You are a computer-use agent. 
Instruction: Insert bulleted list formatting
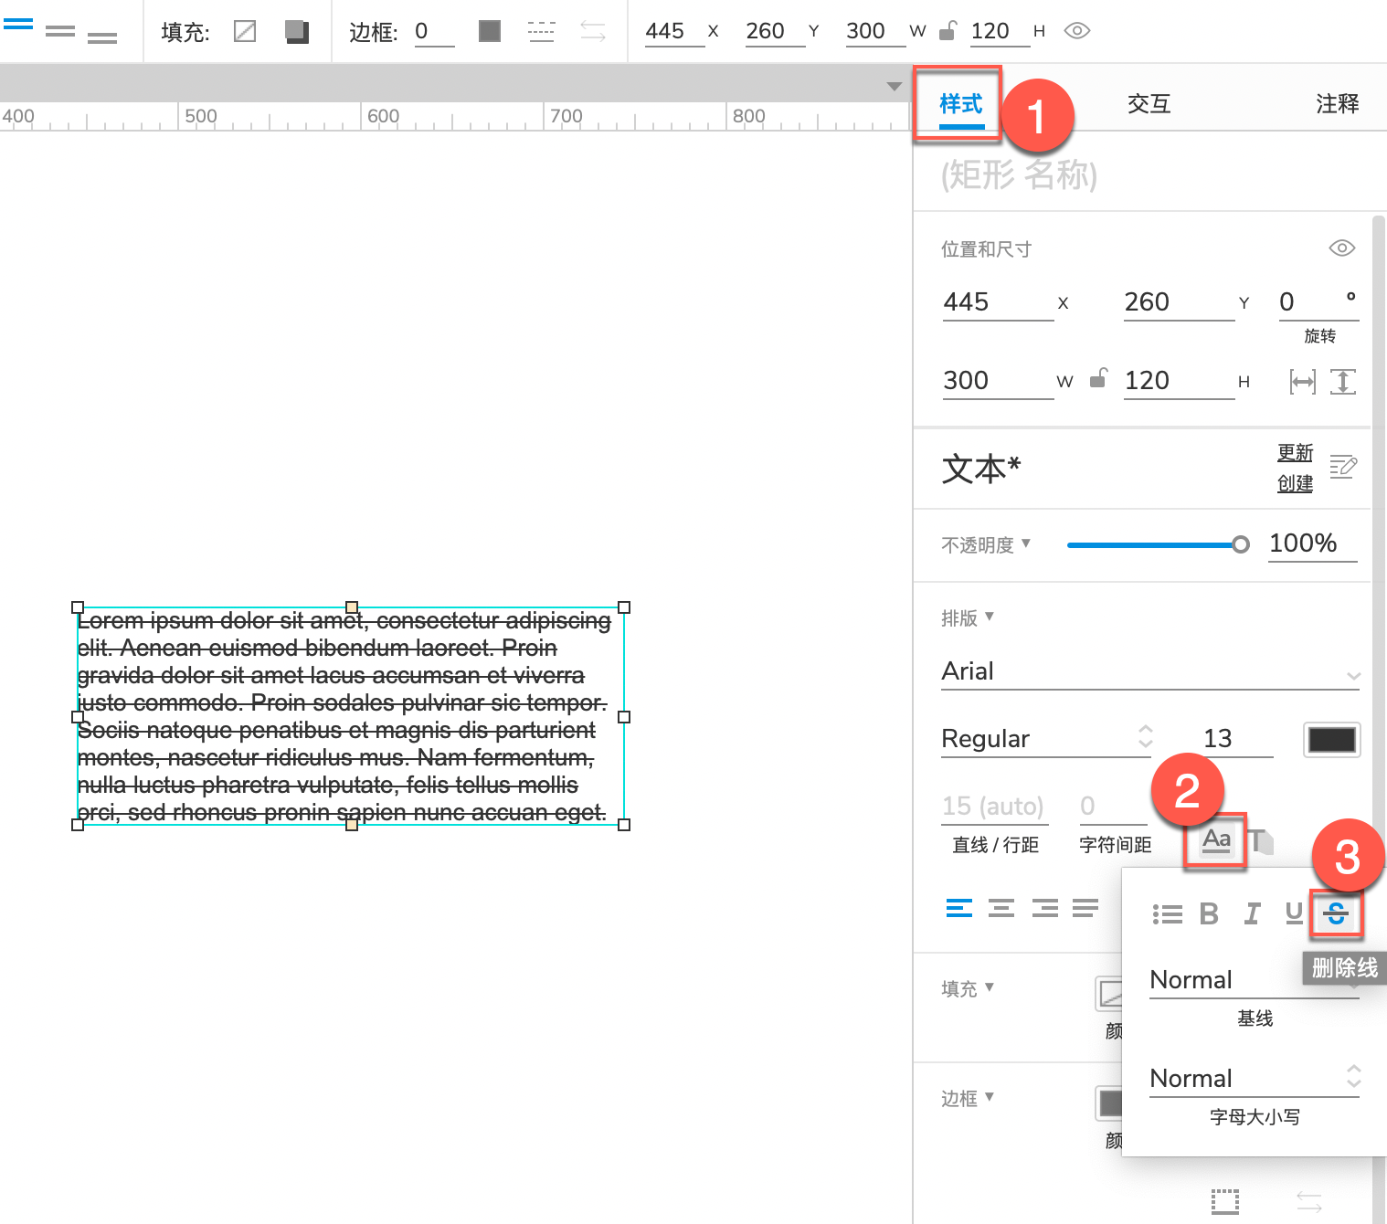click(1167, 913)
